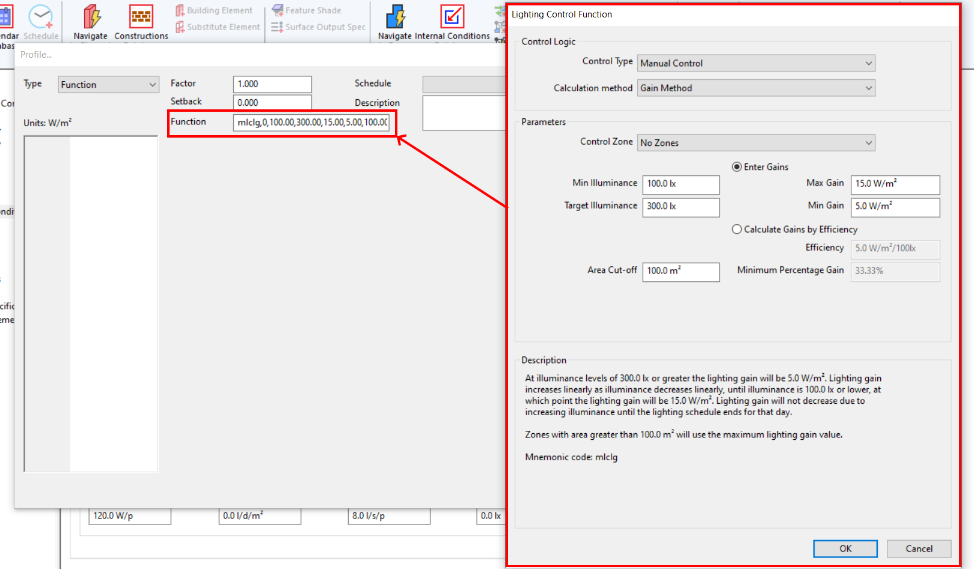
Task: Click the Setback input field
Action: [272, 102]
